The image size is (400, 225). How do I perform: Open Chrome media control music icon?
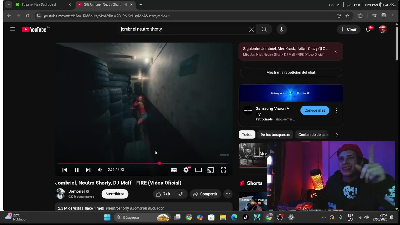pyautogui.click(x=374, y=16)
